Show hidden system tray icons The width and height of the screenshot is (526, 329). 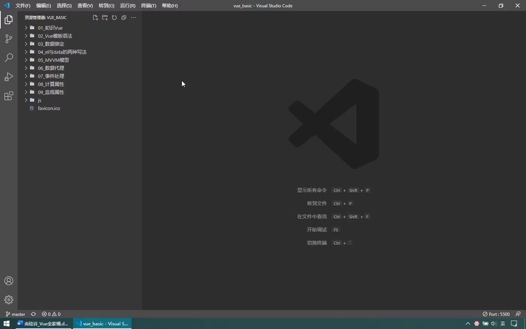pyautogui.click(x=468, y=324)
